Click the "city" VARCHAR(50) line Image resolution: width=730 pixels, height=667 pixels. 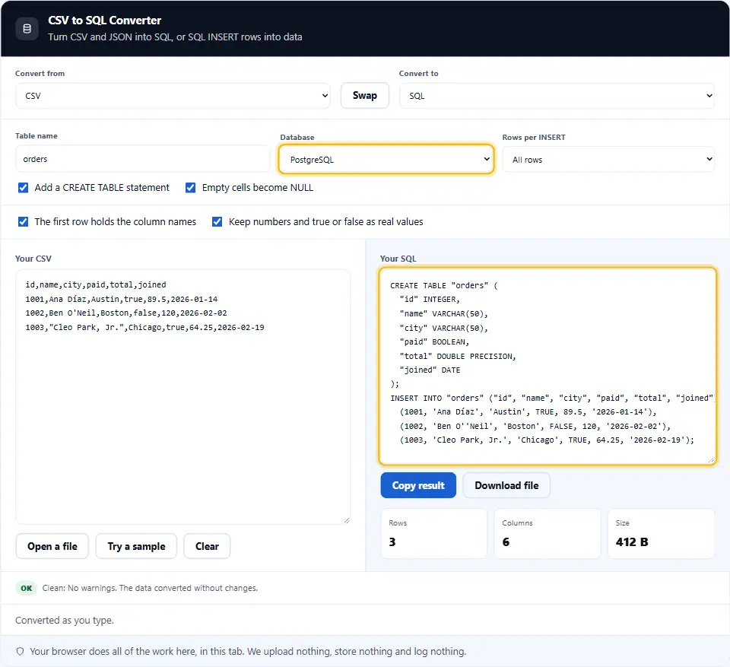443,328
